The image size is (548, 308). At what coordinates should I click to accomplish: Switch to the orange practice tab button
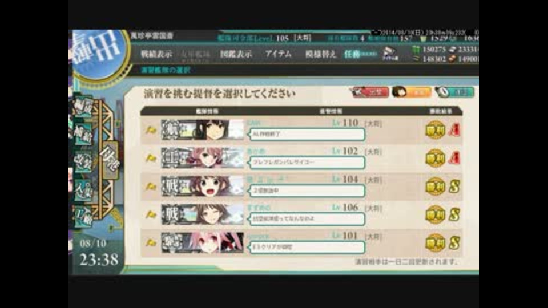(x=412, y=92)
